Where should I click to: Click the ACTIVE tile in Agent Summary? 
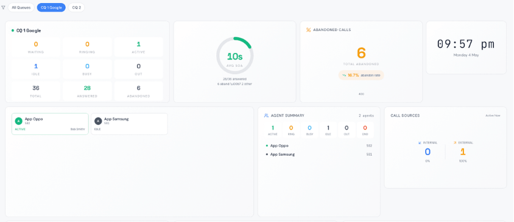pyautogui.click(x=273, y=130)
